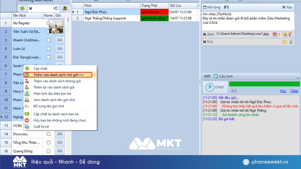
Task: Click the Cấu hình settings icon
Action: tap(216, 76)
